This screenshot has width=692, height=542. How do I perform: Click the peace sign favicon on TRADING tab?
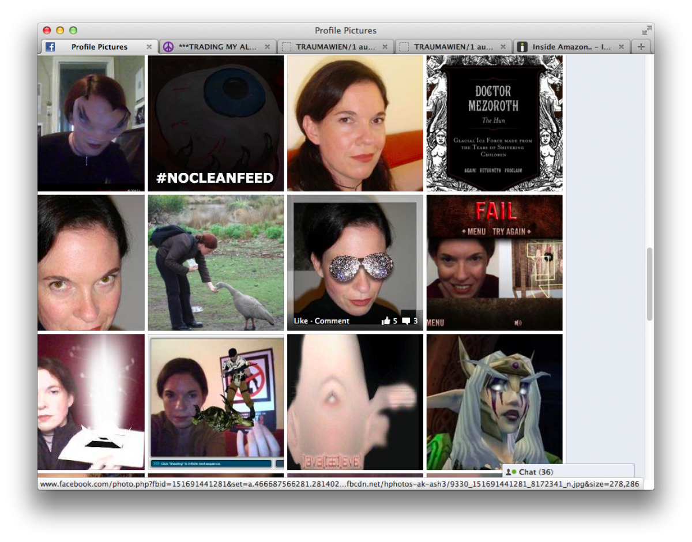click(168, 47)
